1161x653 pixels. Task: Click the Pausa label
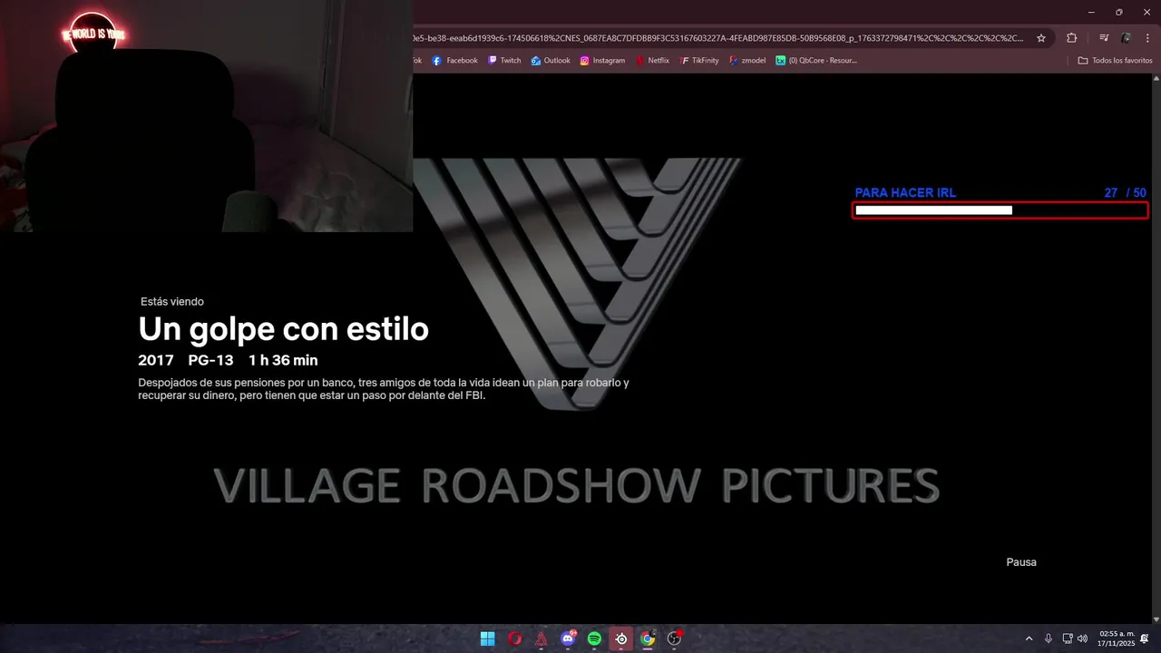click(1021, 562)
